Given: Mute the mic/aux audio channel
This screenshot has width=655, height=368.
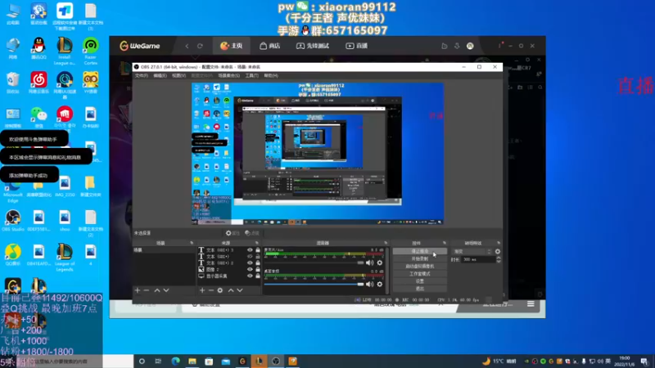Looking at the screenshot, I should (x=370, y=263).
